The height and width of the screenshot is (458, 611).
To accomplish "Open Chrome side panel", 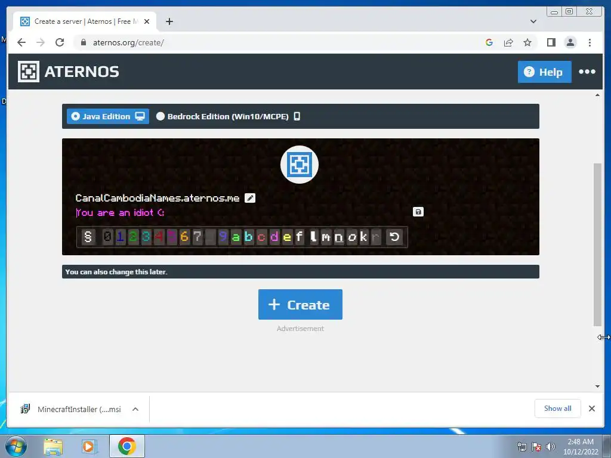I will point(551,42).
